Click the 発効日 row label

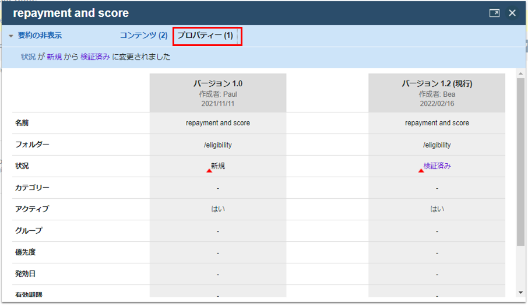(25, 274)
